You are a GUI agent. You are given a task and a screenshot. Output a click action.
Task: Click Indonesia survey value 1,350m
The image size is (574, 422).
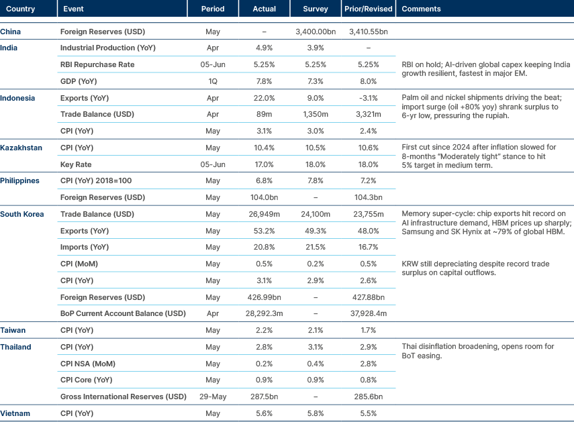316,114
